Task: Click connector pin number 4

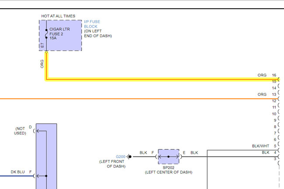Action: coord(275,152)
